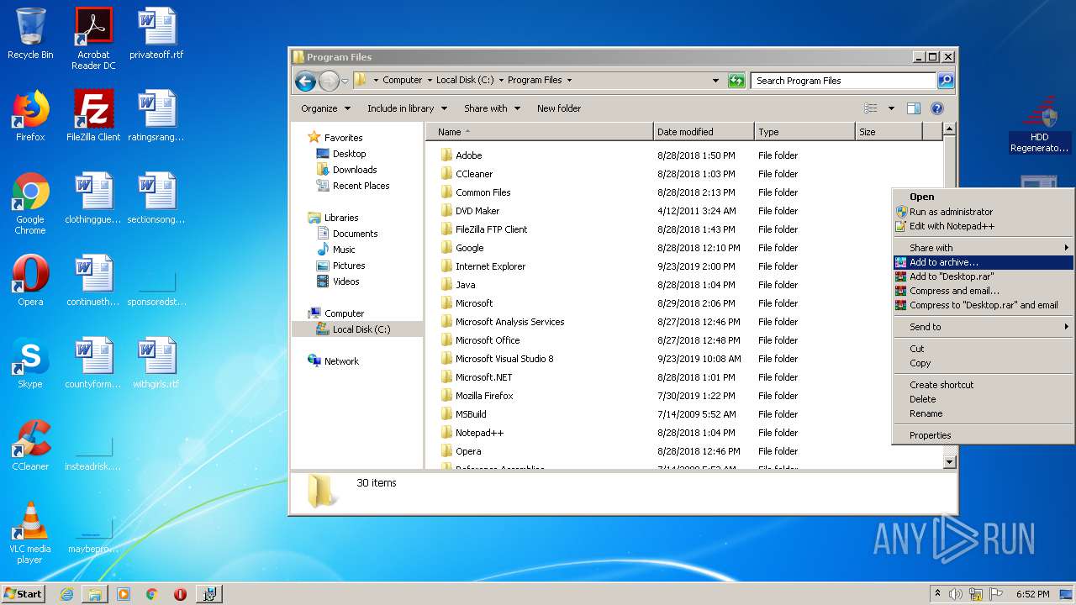Show the preview pane toggle icon
This screenshot has width=1076, height=605.
coord(914,108)
